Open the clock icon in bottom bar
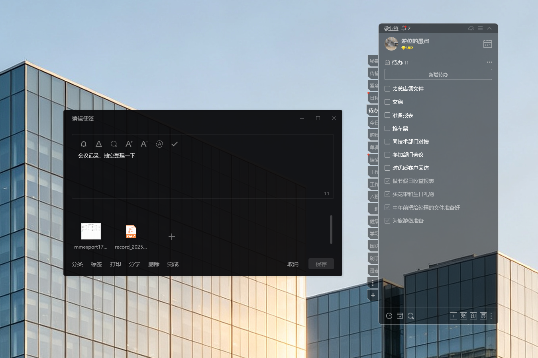538x358 pixels. click(389, 316)
